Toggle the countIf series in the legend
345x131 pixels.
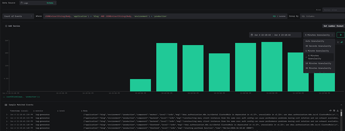pyautogui.click(x=22, y=97)
